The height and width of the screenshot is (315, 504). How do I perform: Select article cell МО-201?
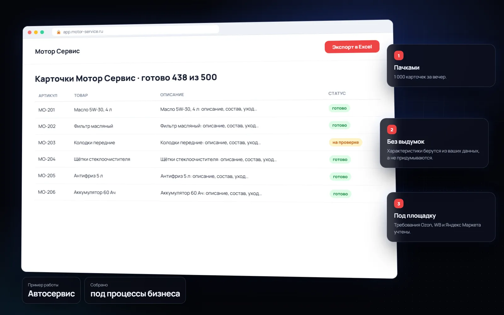(x=47, y=110)
